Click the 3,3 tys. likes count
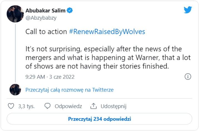The image size is (200, 132). (26, 106)
